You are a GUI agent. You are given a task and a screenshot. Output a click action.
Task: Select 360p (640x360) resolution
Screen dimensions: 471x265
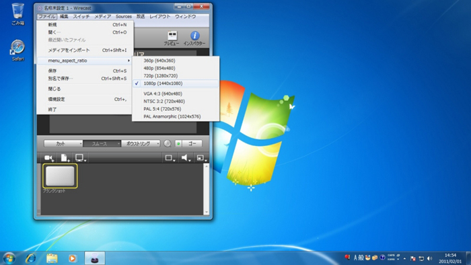click(x=176, y=61)
